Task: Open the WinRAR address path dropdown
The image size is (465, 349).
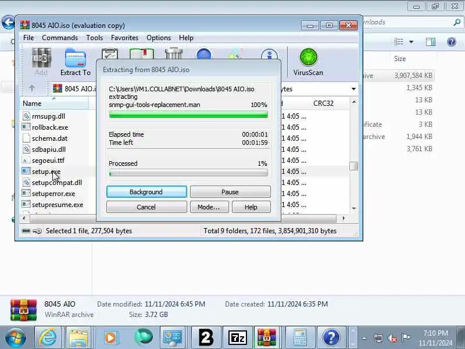Action: pos(353,89)
